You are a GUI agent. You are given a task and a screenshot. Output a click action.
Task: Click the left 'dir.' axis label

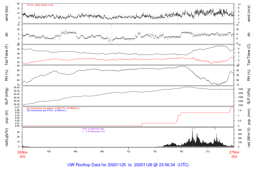[x=7, y=34]
